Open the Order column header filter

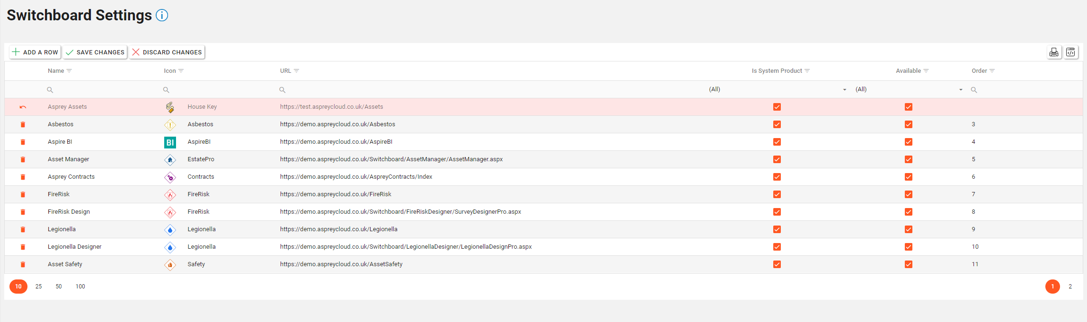click(x=992, y=71)
